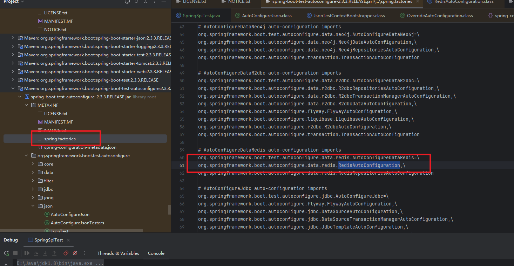Click the Project tree vertical scrollbar thumb

[x=169, y=210]
